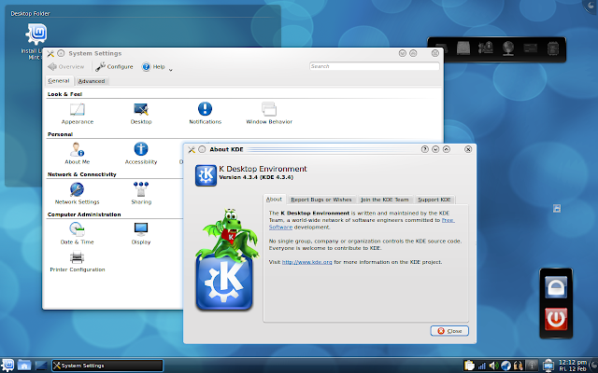This screenshot has height=373, width=598.
Task: Click the Close button in About KDE
Action: [449, 331]
